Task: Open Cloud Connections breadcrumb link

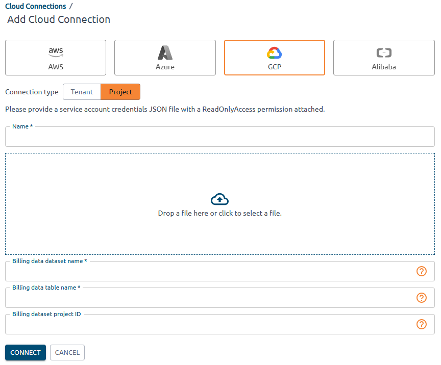Action: pos(35,6)
